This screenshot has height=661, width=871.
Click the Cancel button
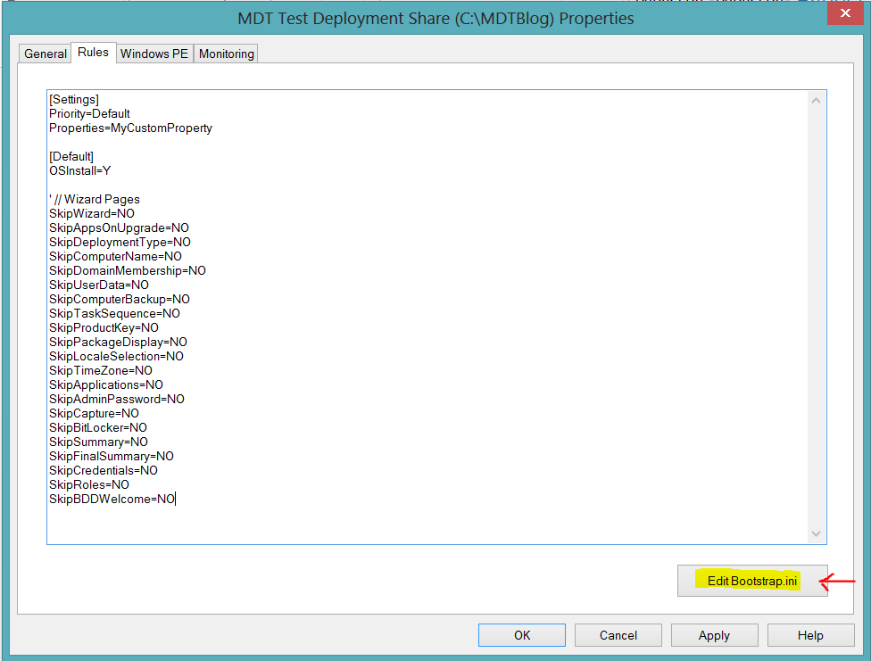pyautogui.click(x=618, y=635)
